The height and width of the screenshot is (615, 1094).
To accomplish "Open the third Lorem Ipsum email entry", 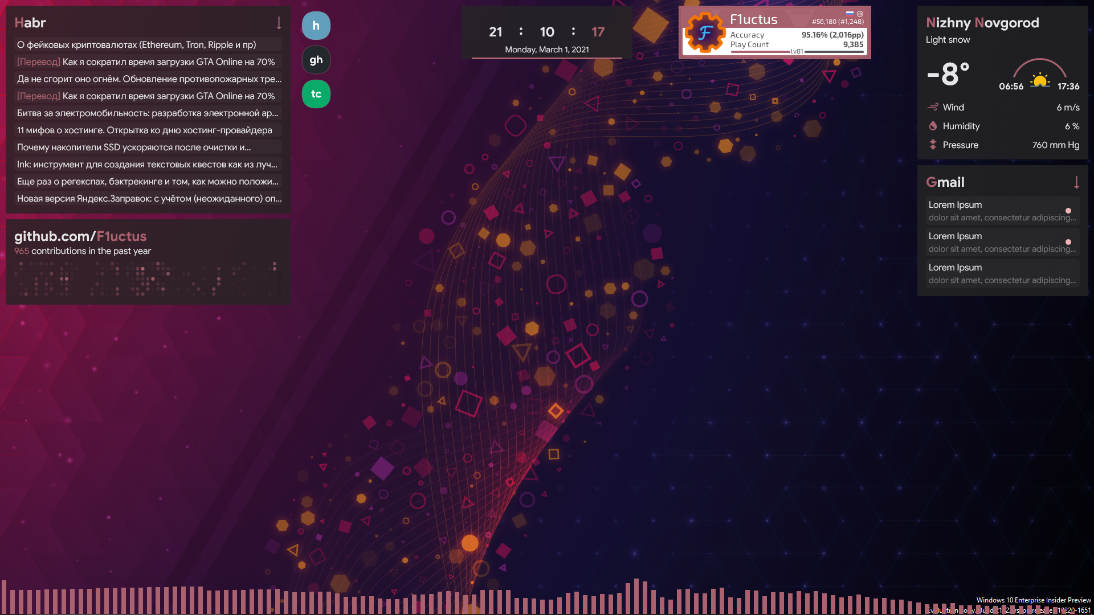I will point(1002,273).
